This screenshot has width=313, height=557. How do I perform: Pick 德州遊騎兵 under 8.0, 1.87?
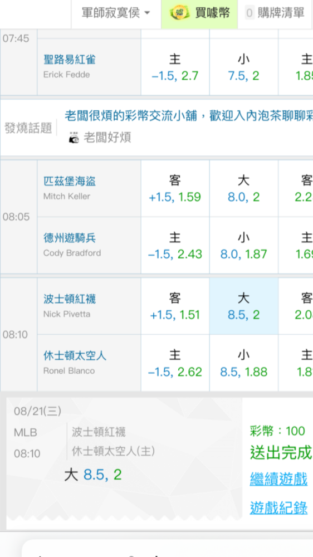[x=243, y=246]
